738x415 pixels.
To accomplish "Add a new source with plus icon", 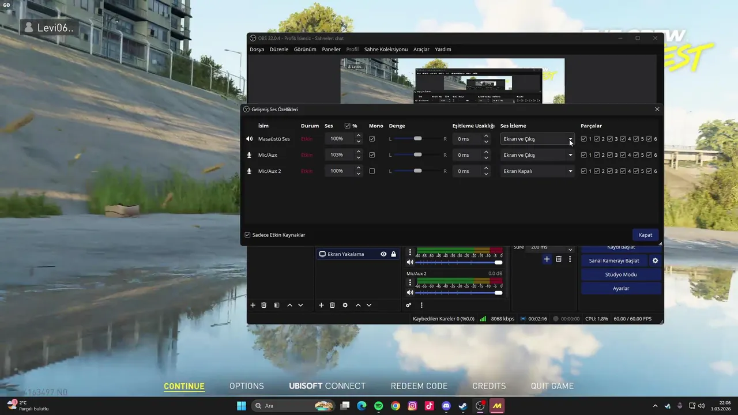I will coord(321,305).
